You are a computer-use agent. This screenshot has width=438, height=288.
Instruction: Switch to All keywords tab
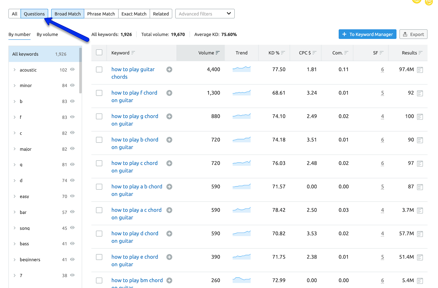point(15,14)
